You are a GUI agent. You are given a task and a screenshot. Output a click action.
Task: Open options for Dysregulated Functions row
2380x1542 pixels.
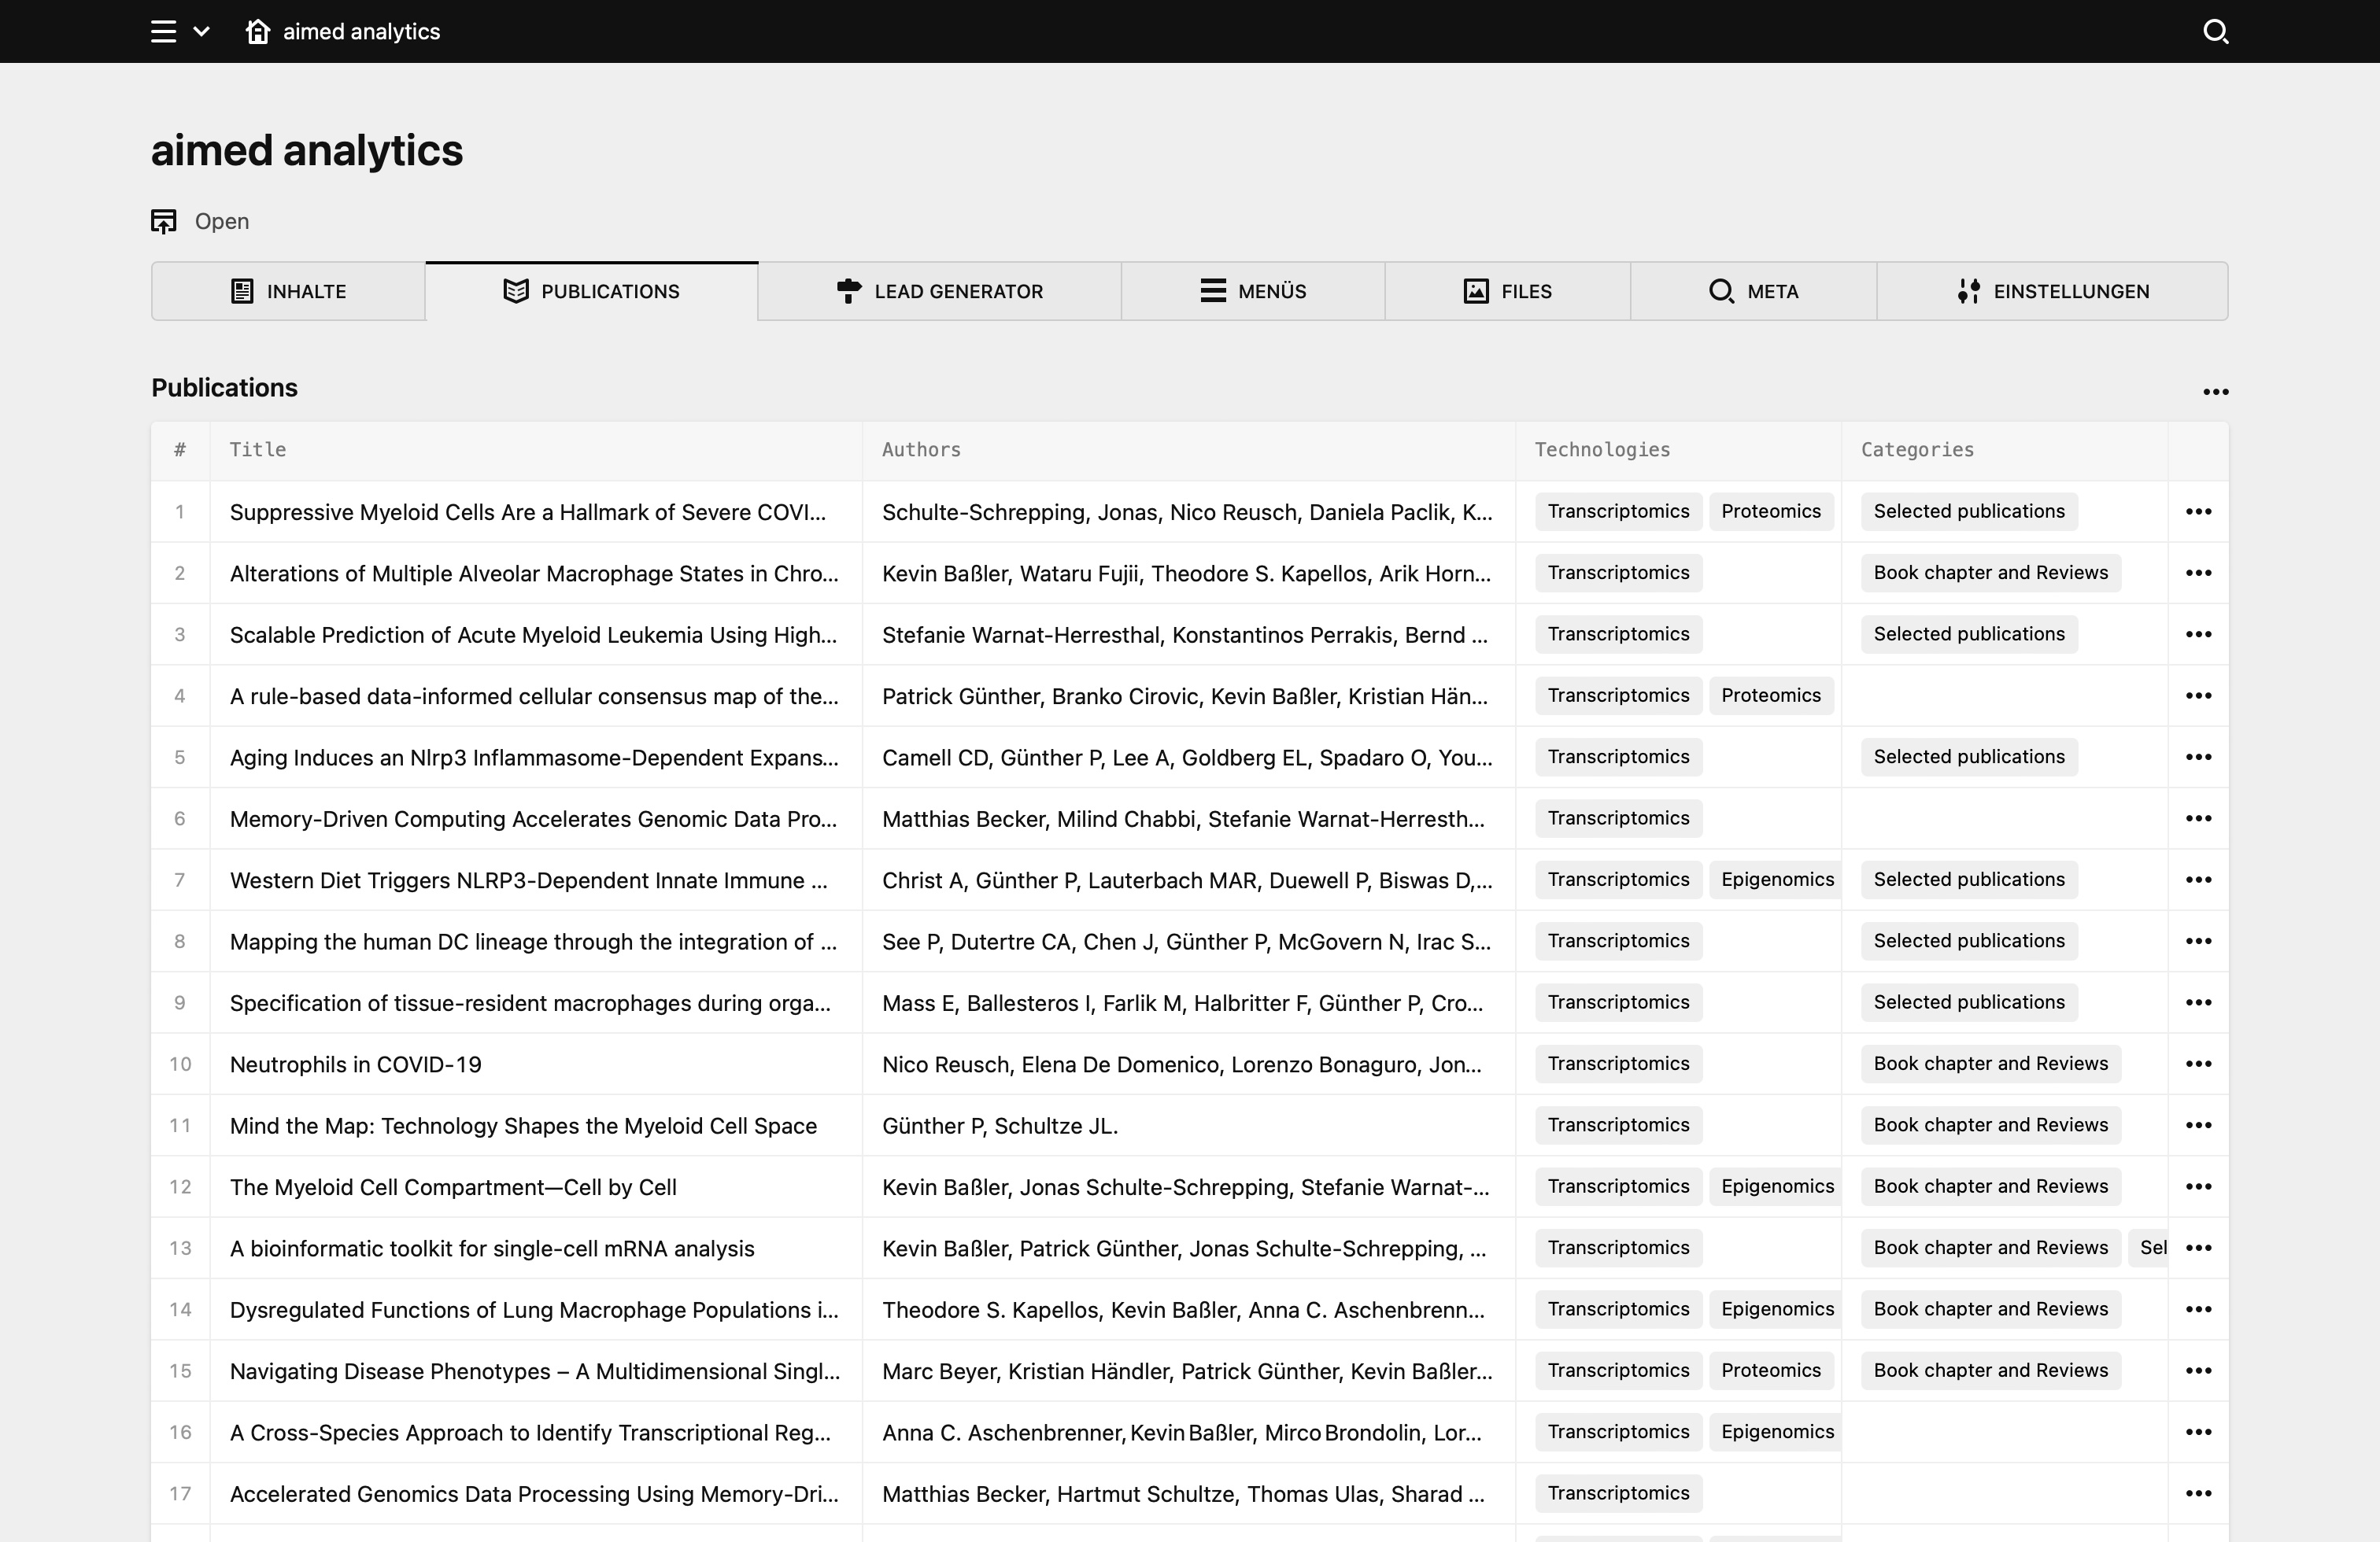click(2198, 1309)
